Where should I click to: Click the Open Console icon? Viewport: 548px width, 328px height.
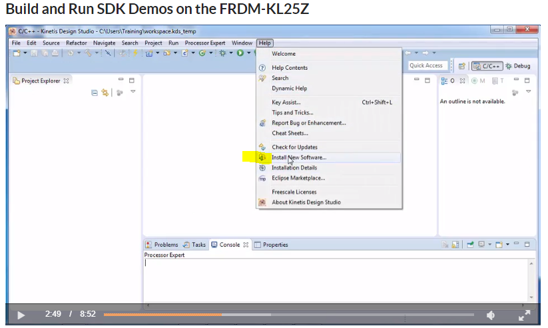(x=499, y=245)
